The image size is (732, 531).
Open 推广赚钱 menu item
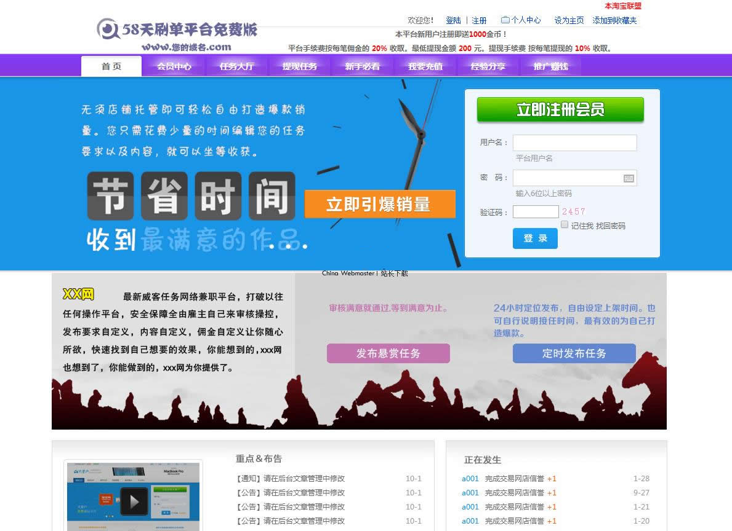(551, 66)
